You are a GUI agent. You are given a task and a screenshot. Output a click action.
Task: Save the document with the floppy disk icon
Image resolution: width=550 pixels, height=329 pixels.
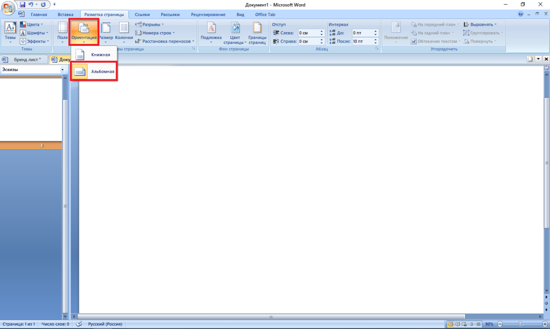[22, 5]
